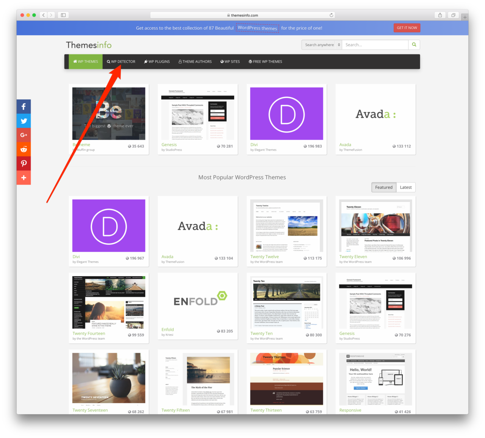Viewport: 485px width, 438px height.
Task: Click the Twenty Fifteen title link
Action: click(175, 410)
